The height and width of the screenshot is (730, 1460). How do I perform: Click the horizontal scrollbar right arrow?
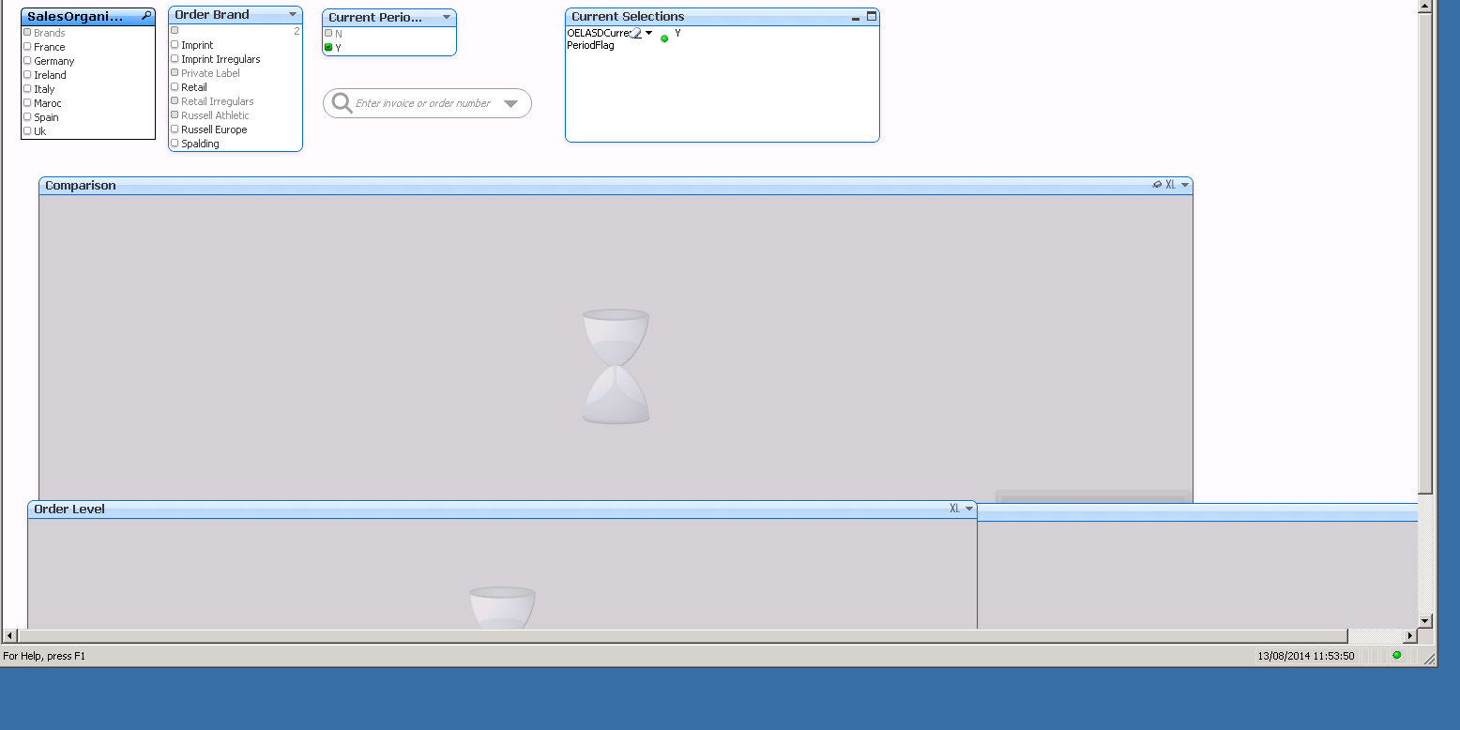click(x=1409, y=635)
